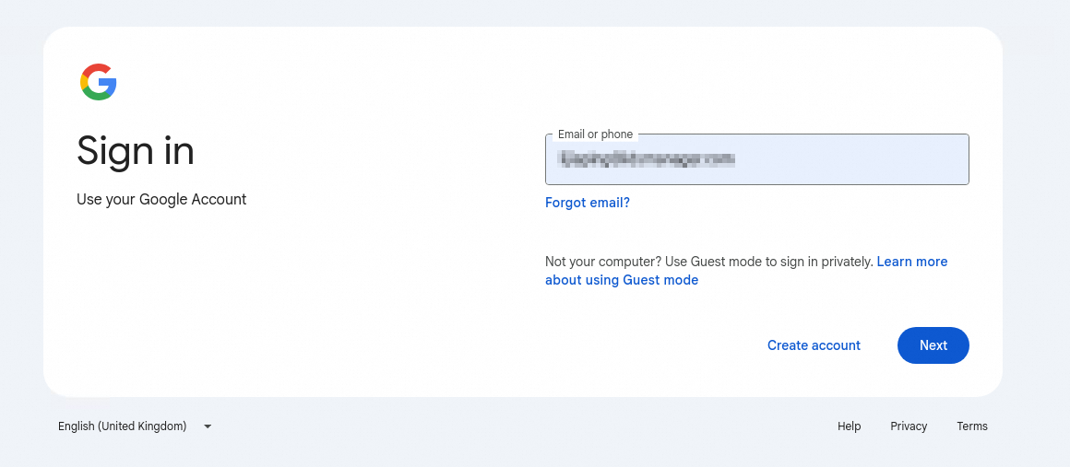Focus the Email or phone input field
This screenshot has height=467, width=1070.
pos(756,159)
